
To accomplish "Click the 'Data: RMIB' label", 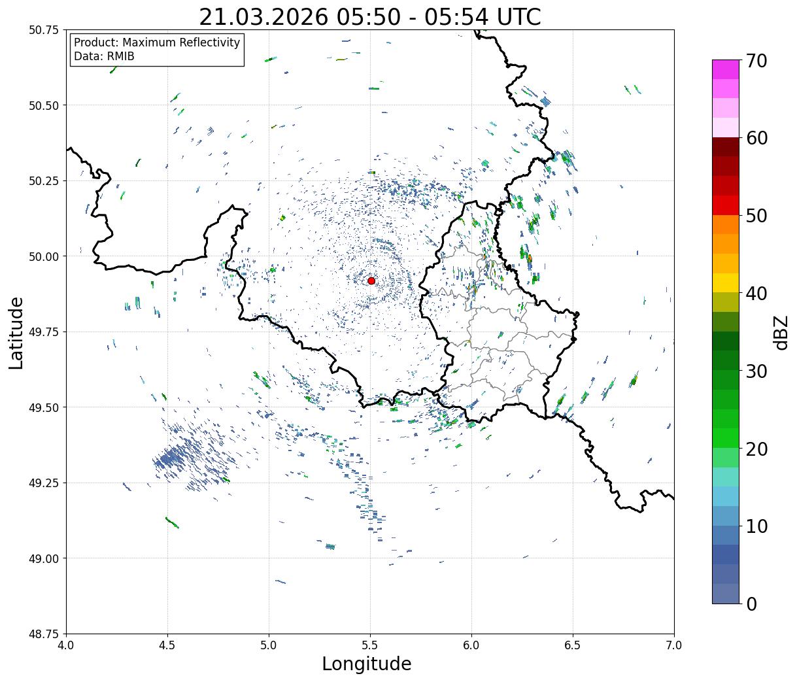I will coord(104,56).
